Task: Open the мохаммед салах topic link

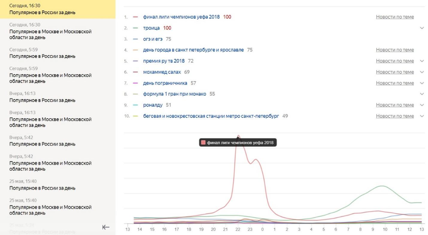Action: (162, 72)
